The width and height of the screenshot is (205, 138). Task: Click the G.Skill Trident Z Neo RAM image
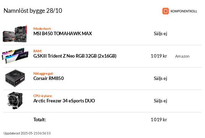point(15,55)
